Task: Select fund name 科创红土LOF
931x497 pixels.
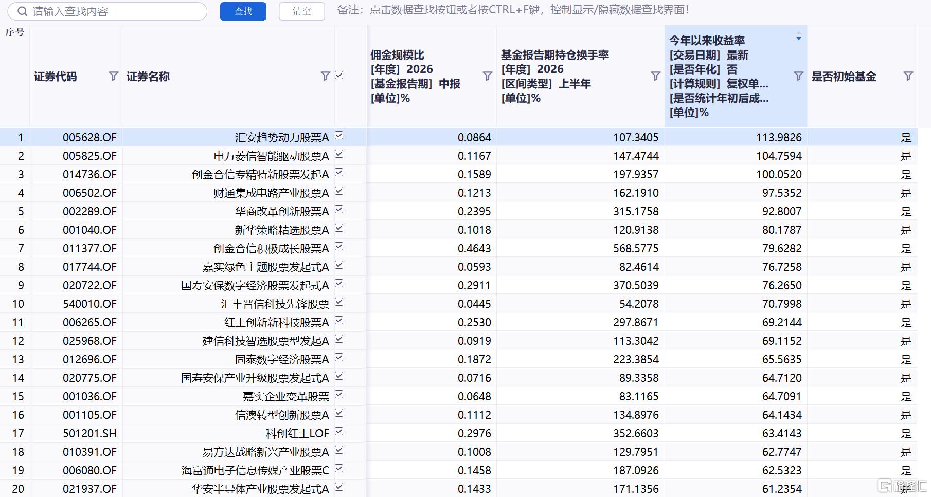Action: click(x=297, y=434)
